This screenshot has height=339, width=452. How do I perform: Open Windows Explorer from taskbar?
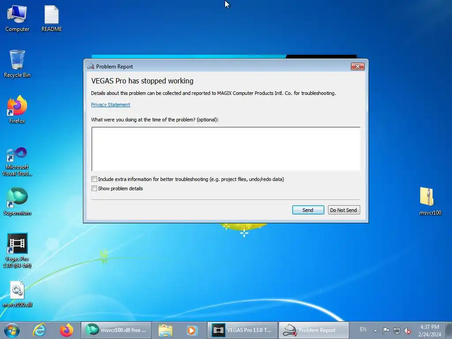(x=166, y=330)
